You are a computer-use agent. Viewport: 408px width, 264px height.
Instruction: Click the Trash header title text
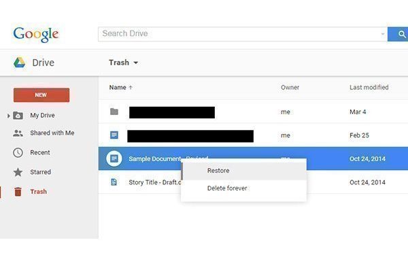[119, 63]
